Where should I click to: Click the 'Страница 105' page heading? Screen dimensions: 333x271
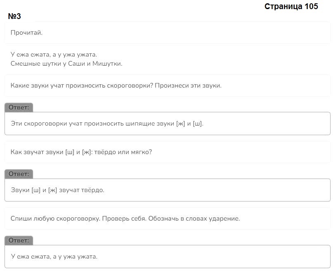291,6
